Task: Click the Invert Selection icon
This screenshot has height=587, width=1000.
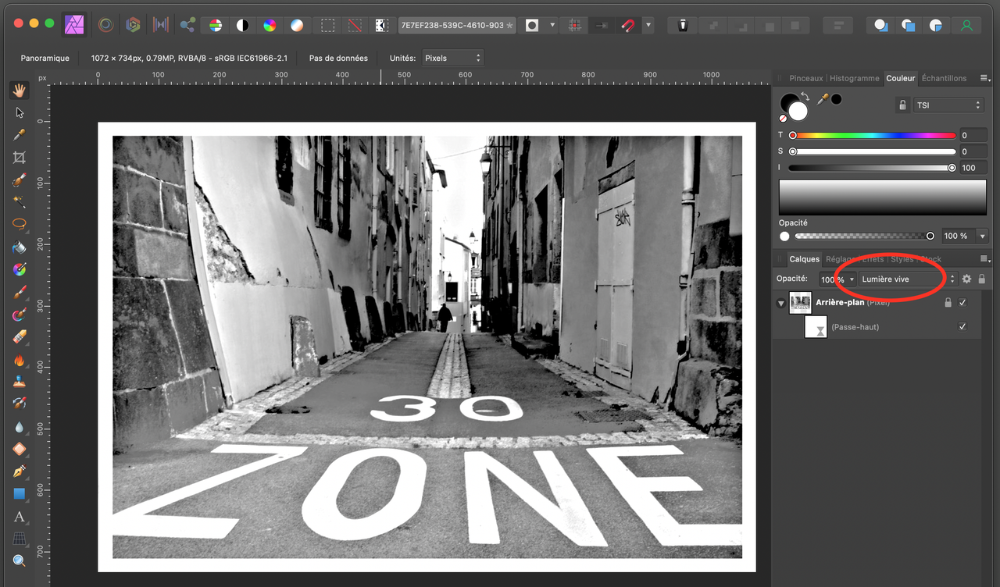Action: (x=381, y=25)
